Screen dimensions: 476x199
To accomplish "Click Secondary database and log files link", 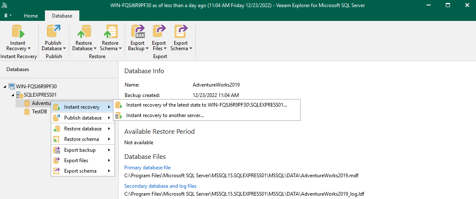I will (x=160, y=186).
